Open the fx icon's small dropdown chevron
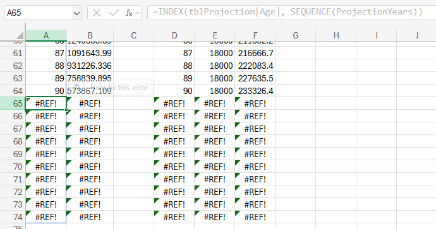The width and height of the screenshot is (436, 229). click(x=138, y=13)
